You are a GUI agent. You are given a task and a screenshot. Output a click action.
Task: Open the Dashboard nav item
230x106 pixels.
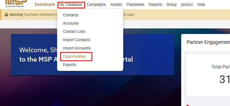click(x=45, y=4)
